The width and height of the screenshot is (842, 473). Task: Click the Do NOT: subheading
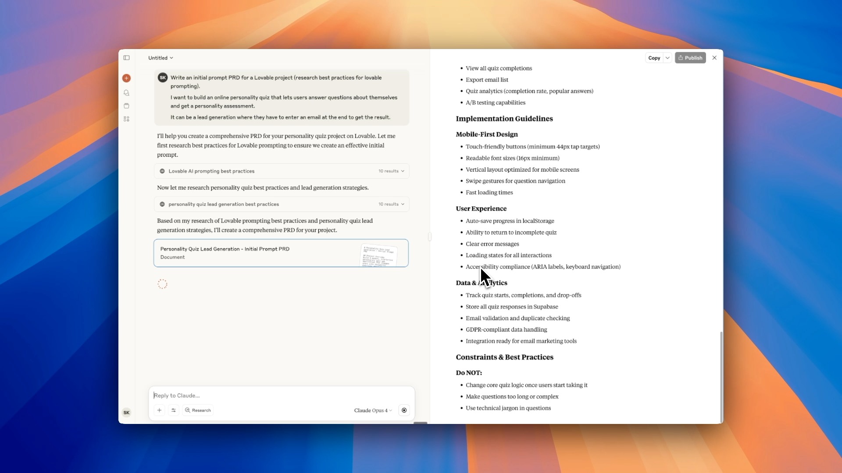(469, 373)
